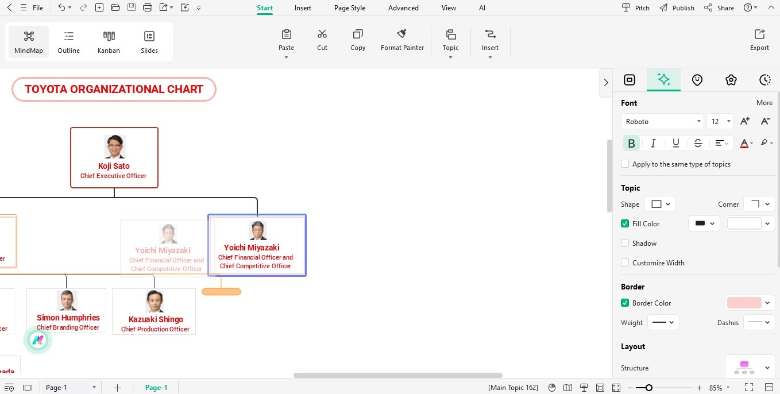Image resolution: width=780 pixels, height=394 pixels.
Task: Open the layout Structure dropdown
Action: click(x=750, y=368)
